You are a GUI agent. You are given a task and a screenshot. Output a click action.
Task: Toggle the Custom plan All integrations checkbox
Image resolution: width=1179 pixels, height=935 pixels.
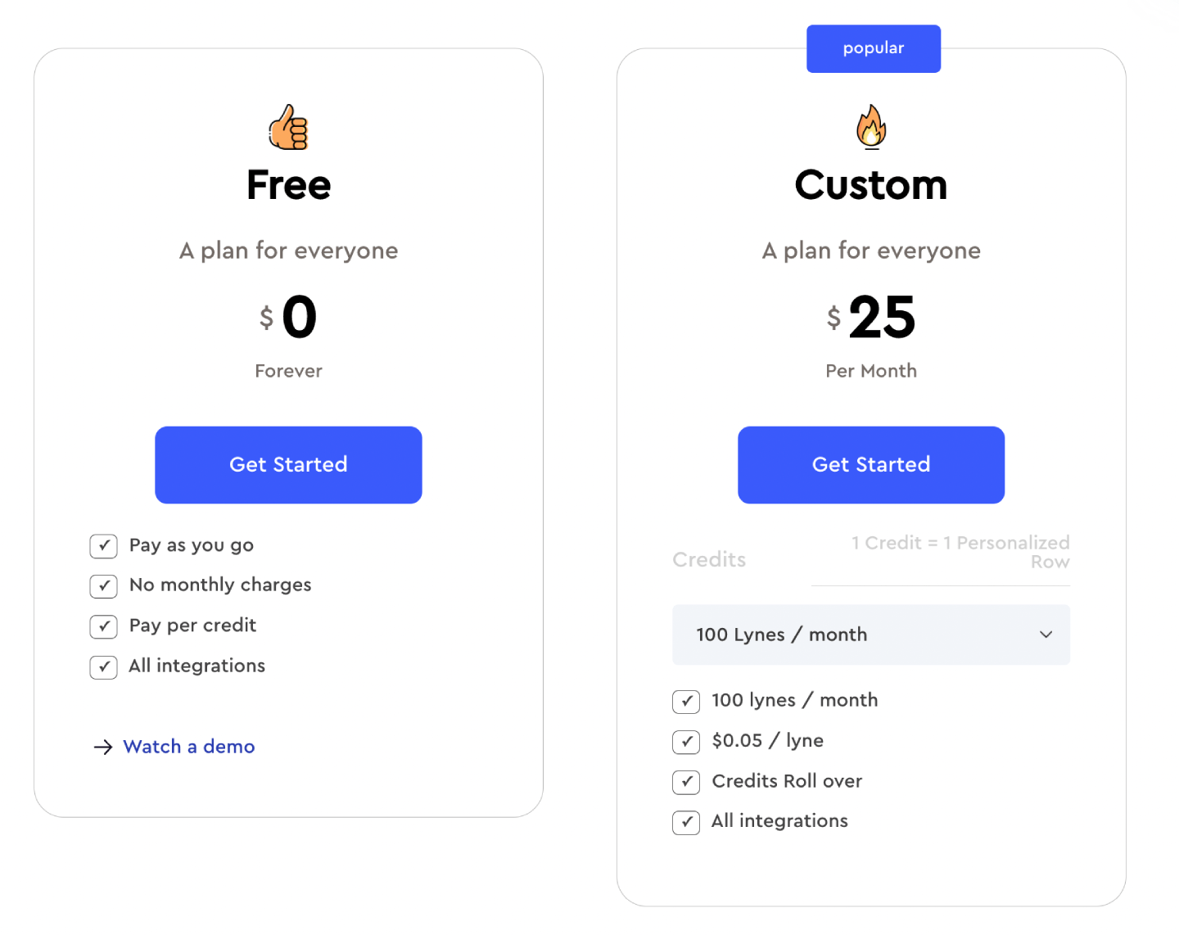[x=686, y=822]
